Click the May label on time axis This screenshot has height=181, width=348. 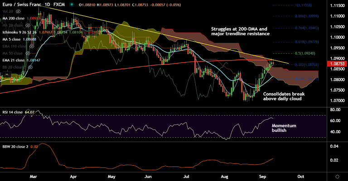[x=111, y=176]
